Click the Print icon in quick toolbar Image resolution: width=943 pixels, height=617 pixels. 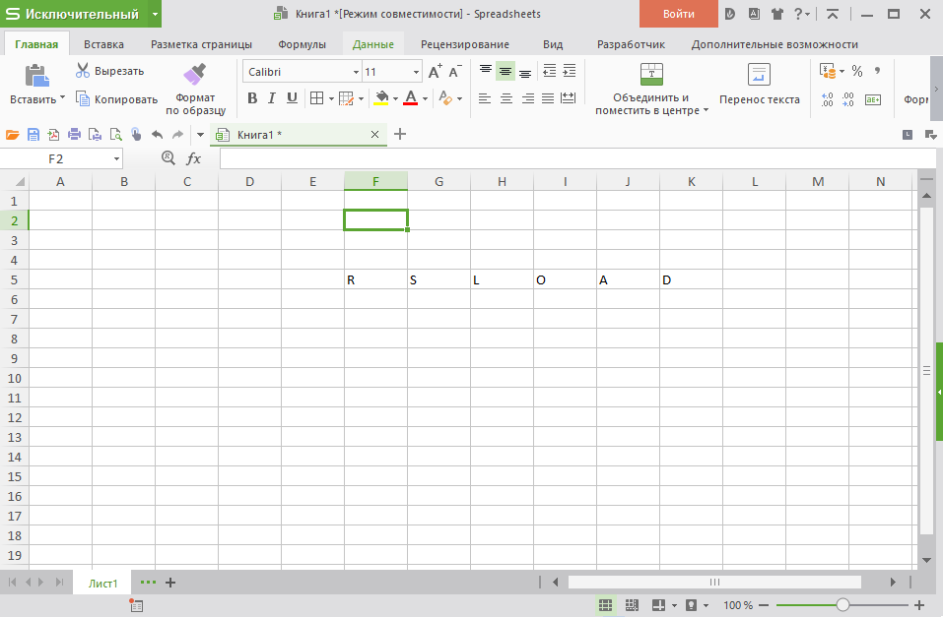click(74, 135)
